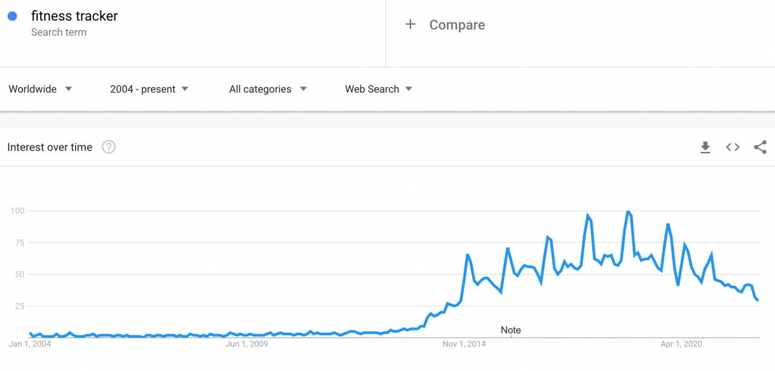Image resolution: width=775 pixels, height=371 pixels.
Task: Click the Nov 1, 2014 axis label
Action: tap(464, 344)
